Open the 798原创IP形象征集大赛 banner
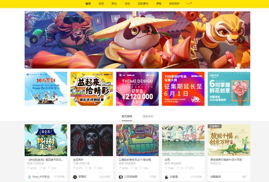This screenshot has width=269, height=182. click(183, 88)
